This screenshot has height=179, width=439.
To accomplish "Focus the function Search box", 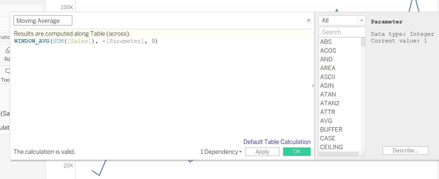I will tap(342, 32).
